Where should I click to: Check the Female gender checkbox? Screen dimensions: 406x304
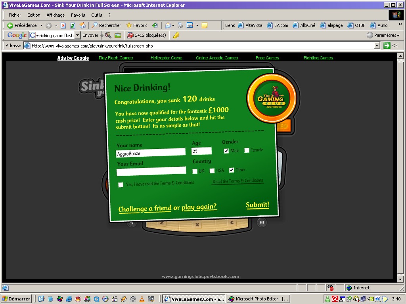tap(247, 150)
